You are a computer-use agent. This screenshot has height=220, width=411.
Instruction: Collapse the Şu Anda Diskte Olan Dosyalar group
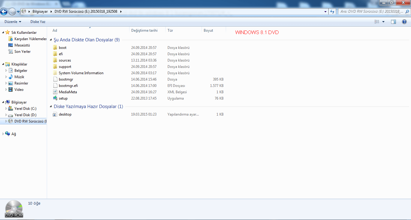(x=51, y=40)
